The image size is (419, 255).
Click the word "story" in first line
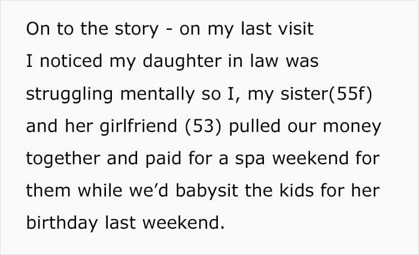tap(136, 30)
